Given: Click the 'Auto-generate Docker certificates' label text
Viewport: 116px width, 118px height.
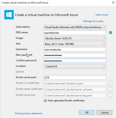Looking at the screenshot, I should (66, 101).
